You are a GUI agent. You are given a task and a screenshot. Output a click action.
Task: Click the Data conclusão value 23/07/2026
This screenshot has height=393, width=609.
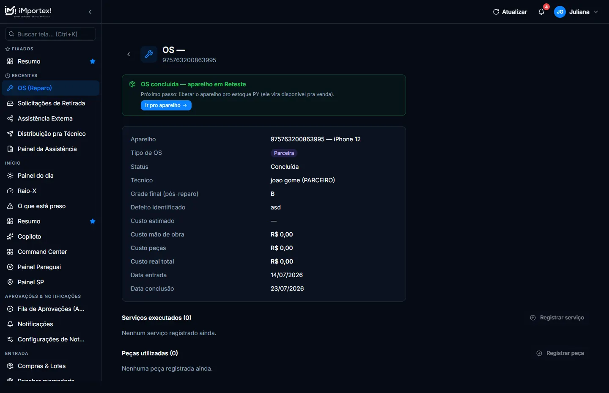287,289
